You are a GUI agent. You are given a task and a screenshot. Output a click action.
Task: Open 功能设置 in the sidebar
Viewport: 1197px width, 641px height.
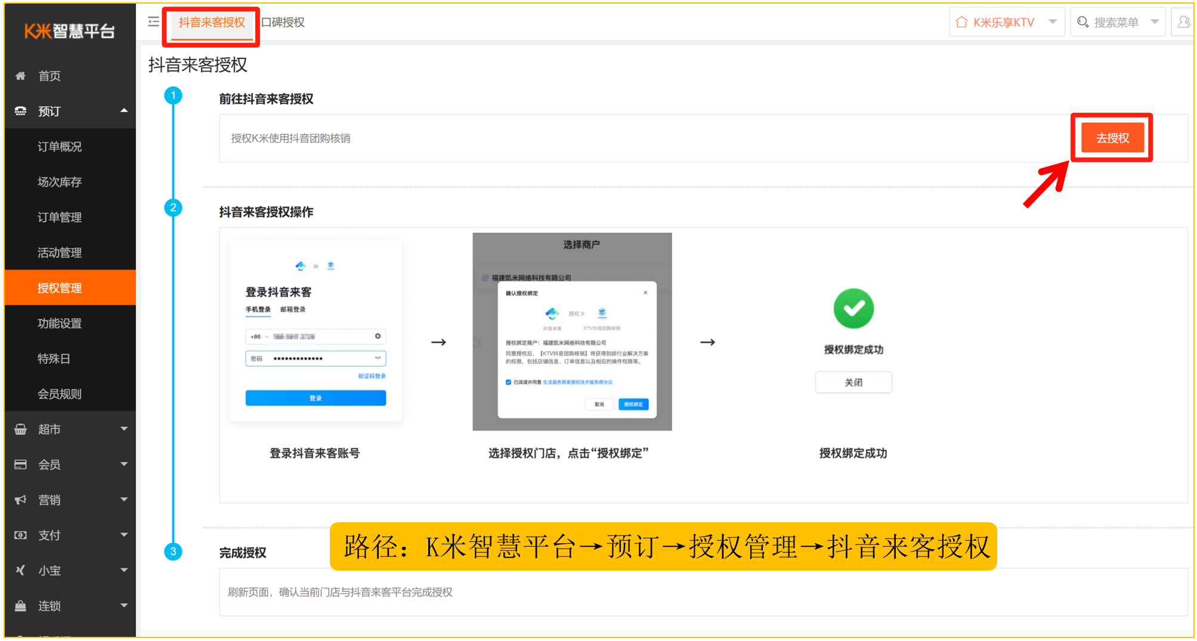click(70, 323)
